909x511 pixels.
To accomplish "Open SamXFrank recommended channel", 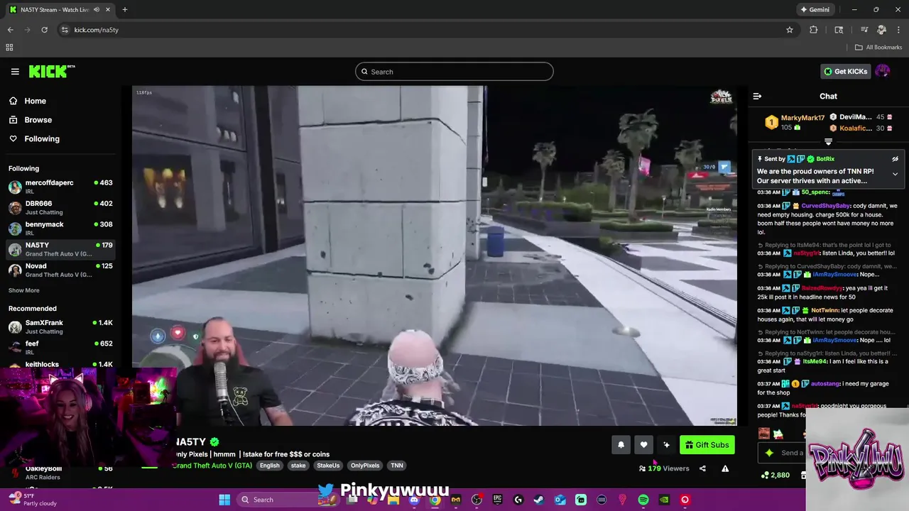I will pyautogui.click(x=60, y=327).
